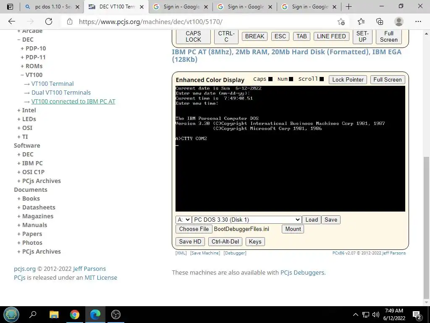Viewport: 430px width, 323px height.
Task: Open the browser Collections icon
Action: click(x=380, y=21)
